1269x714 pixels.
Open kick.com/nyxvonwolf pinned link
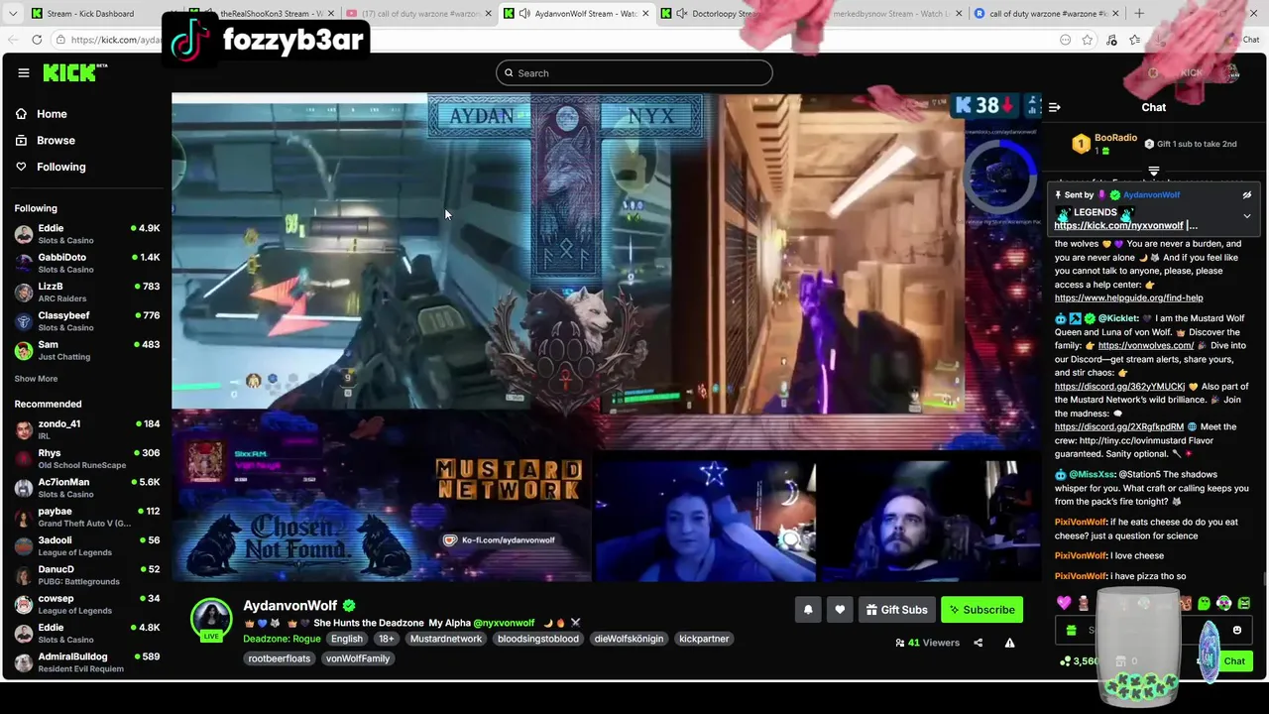1118,225
